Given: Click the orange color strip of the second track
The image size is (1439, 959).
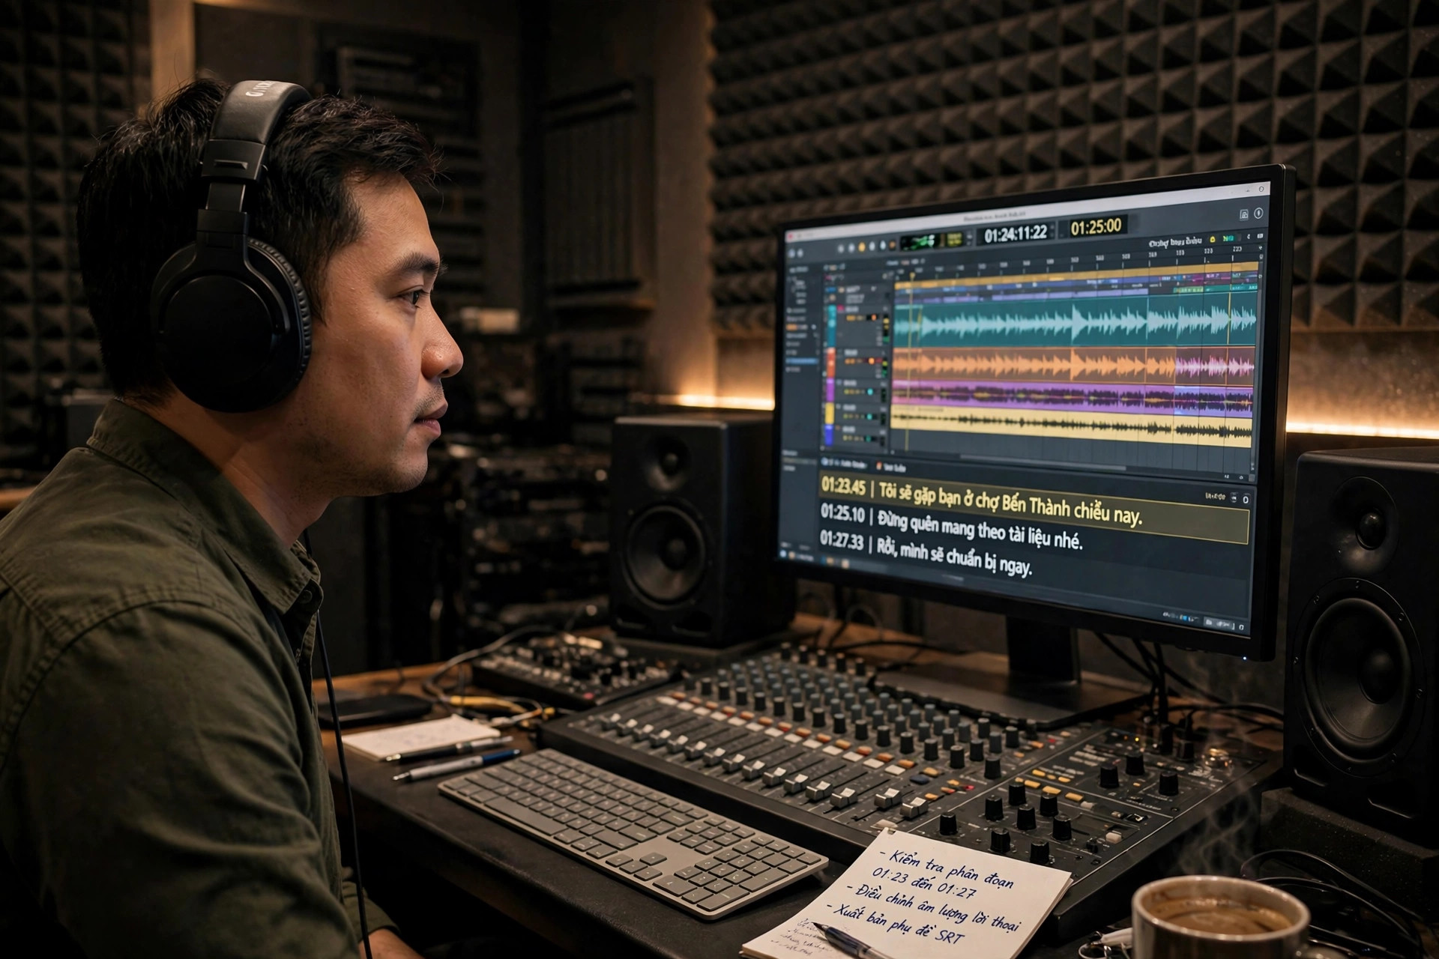Looking at the screenshot, I should [831, 363].
